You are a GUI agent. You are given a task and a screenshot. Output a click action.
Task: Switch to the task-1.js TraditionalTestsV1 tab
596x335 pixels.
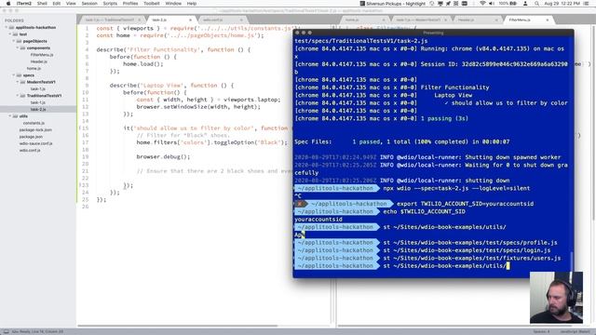pyautogui.click(x=111, y=20)
